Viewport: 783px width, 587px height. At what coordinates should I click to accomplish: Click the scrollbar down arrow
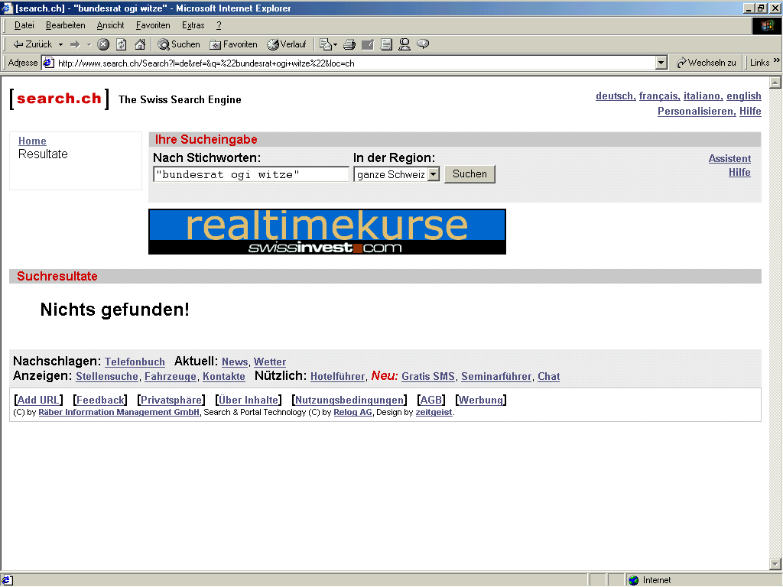(775, 565)
